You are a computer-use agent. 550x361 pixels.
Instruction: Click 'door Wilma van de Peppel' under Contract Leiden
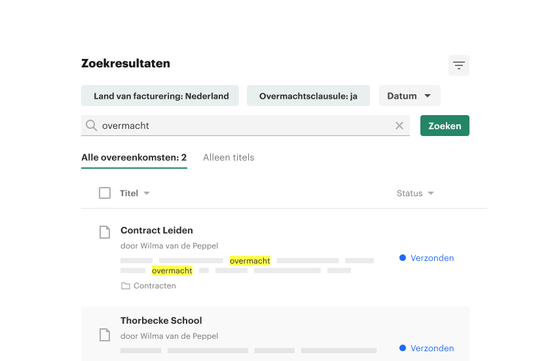pyautogui.click(x=170, y=246)
